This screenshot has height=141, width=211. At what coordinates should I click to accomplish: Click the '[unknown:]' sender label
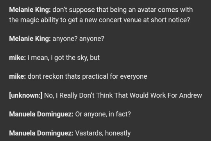tap(26, 95)
